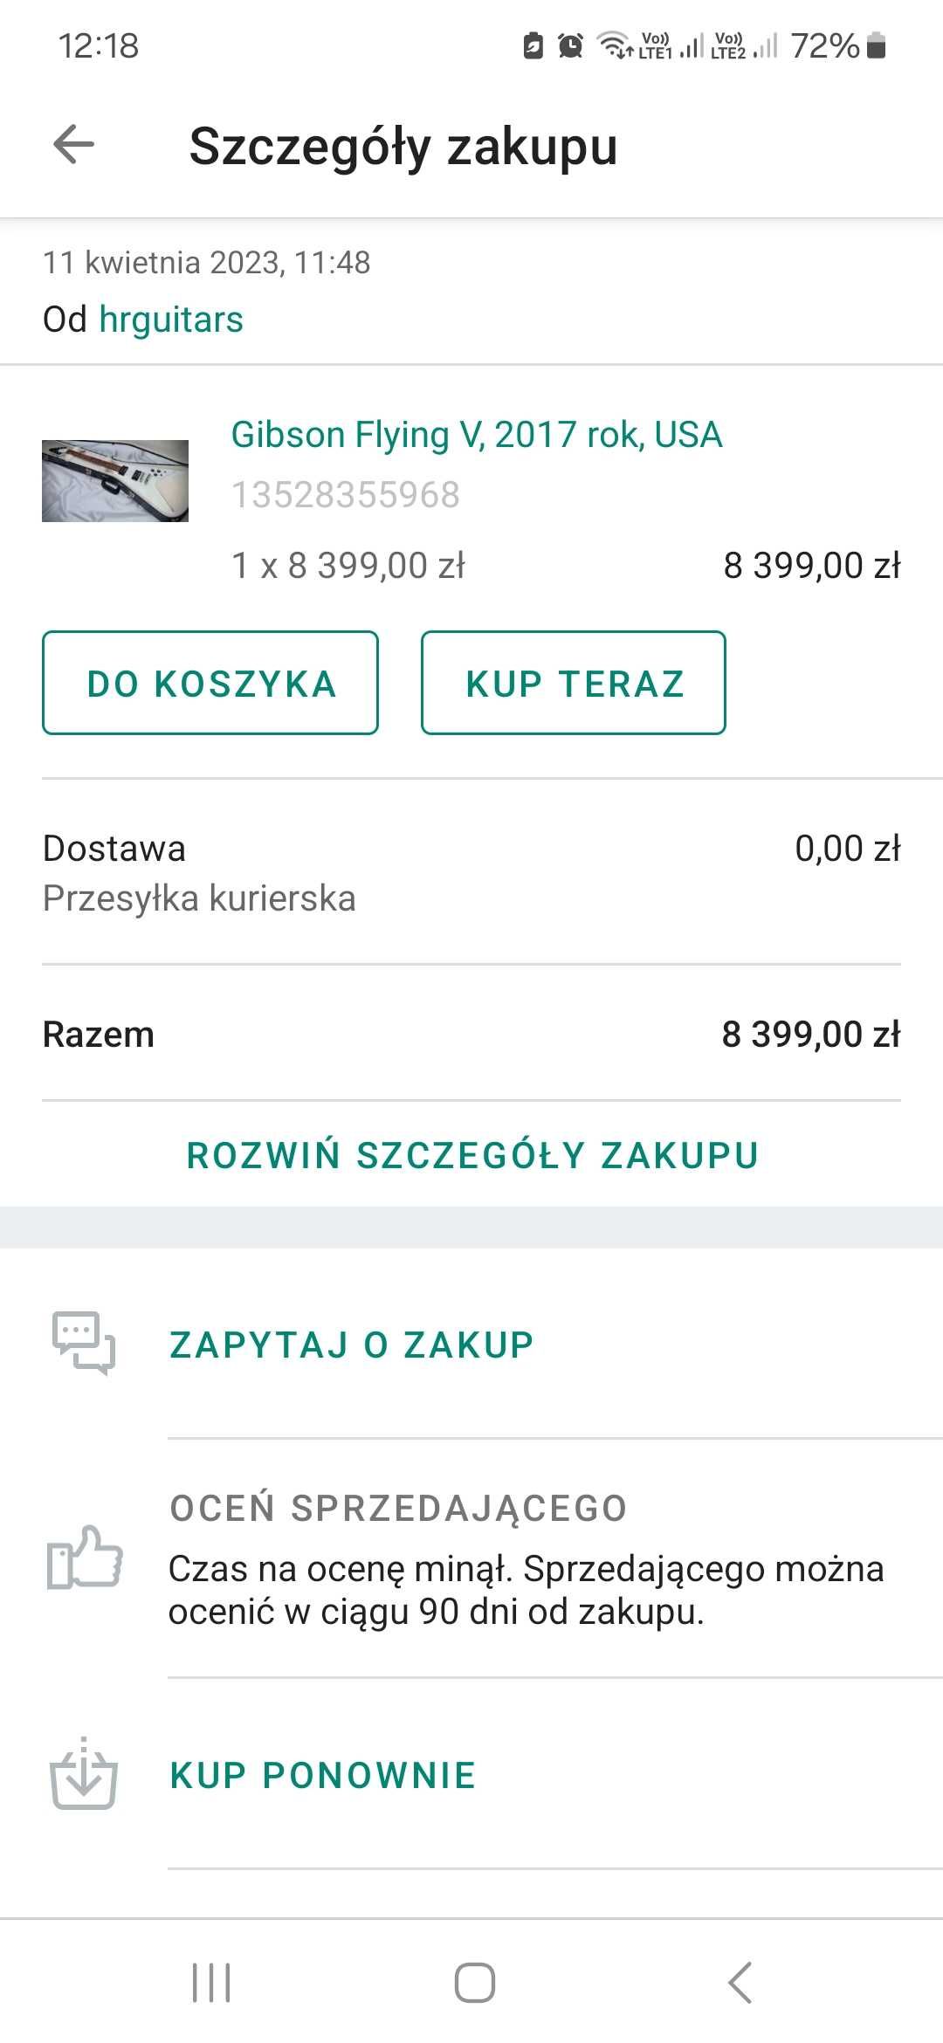Image resolution: width=943 pixels, height=2043 pixels.
Task: Open the chat bubbles icon for purchase question
Action: 84,1343
